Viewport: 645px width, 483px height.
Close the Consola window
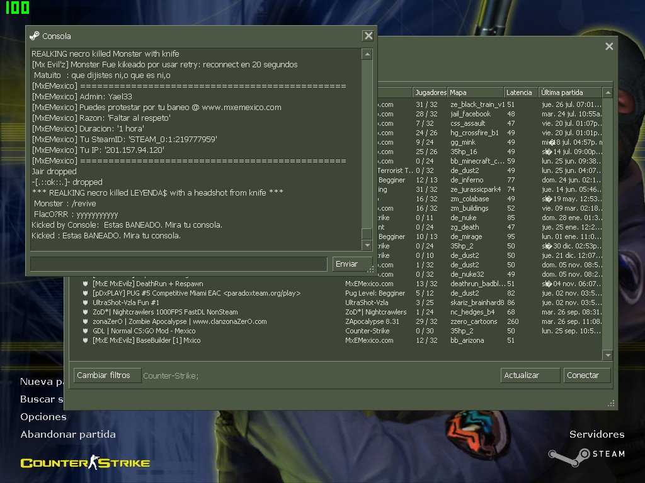pyautogui.click(x=368, y=36)
